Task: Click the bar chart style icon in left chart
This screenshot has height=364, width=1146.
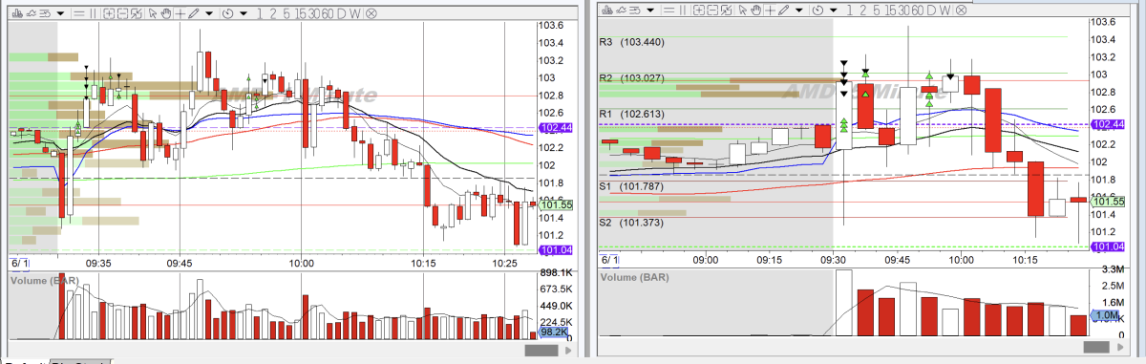Action: pyautogui.click(x=17, y=13)
